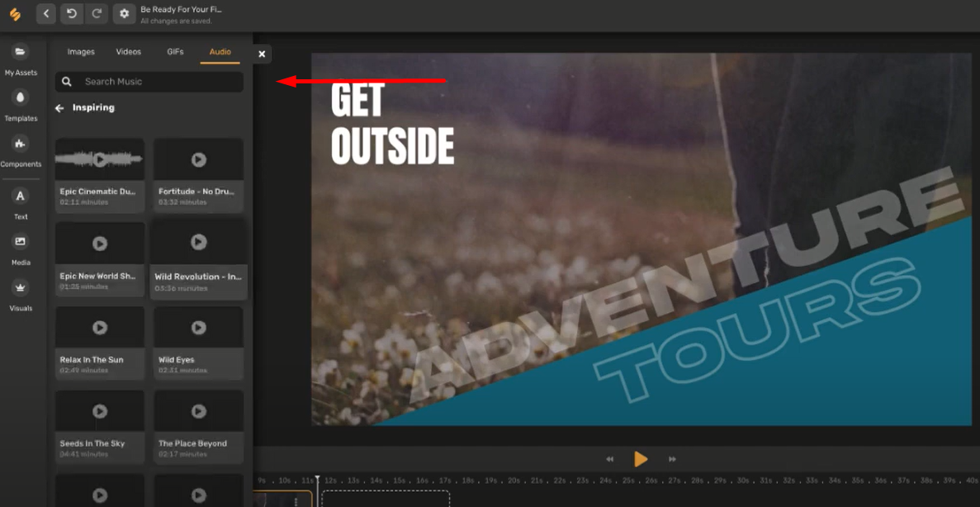This screenshot has width=980, height=507.
Task: Click the project title in top bar
Action: pos(182,10)
